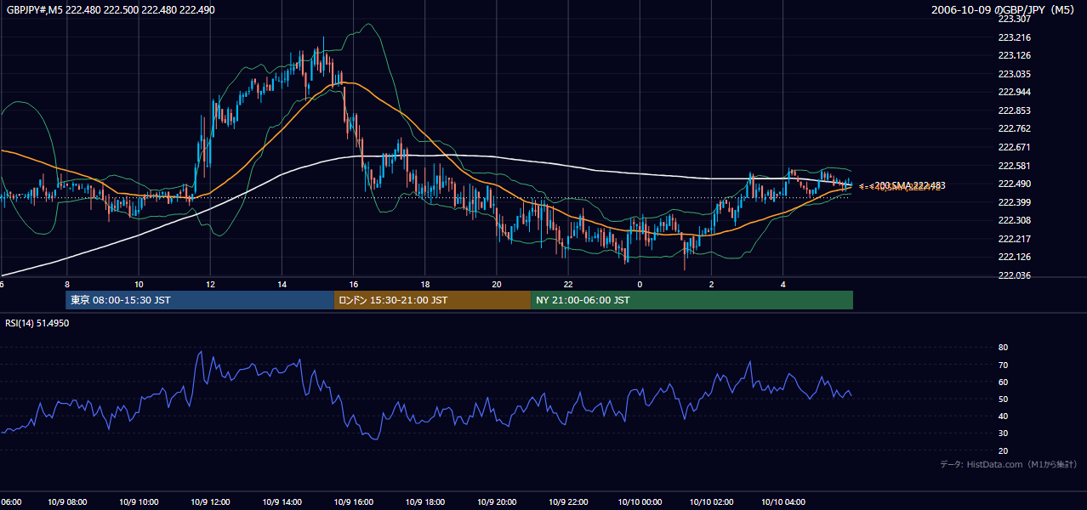The width and height of the screenshot is (1087, 510).
Task: Select the 10/10 00:00 bottom time label
Action: pyautogui.click(x=639, y=502)
